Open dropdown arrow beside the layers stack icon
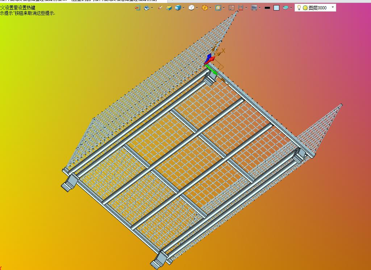Screen dimensions: 371x270 291,8
